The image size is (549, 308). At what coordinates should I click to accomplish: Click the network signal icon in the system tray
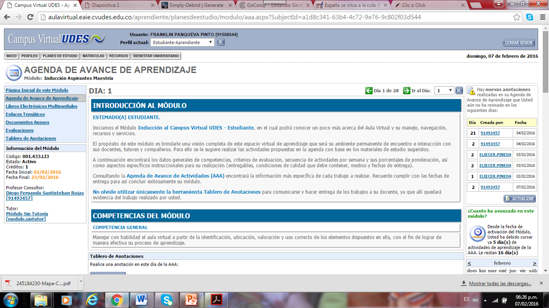tap(495, 300)
